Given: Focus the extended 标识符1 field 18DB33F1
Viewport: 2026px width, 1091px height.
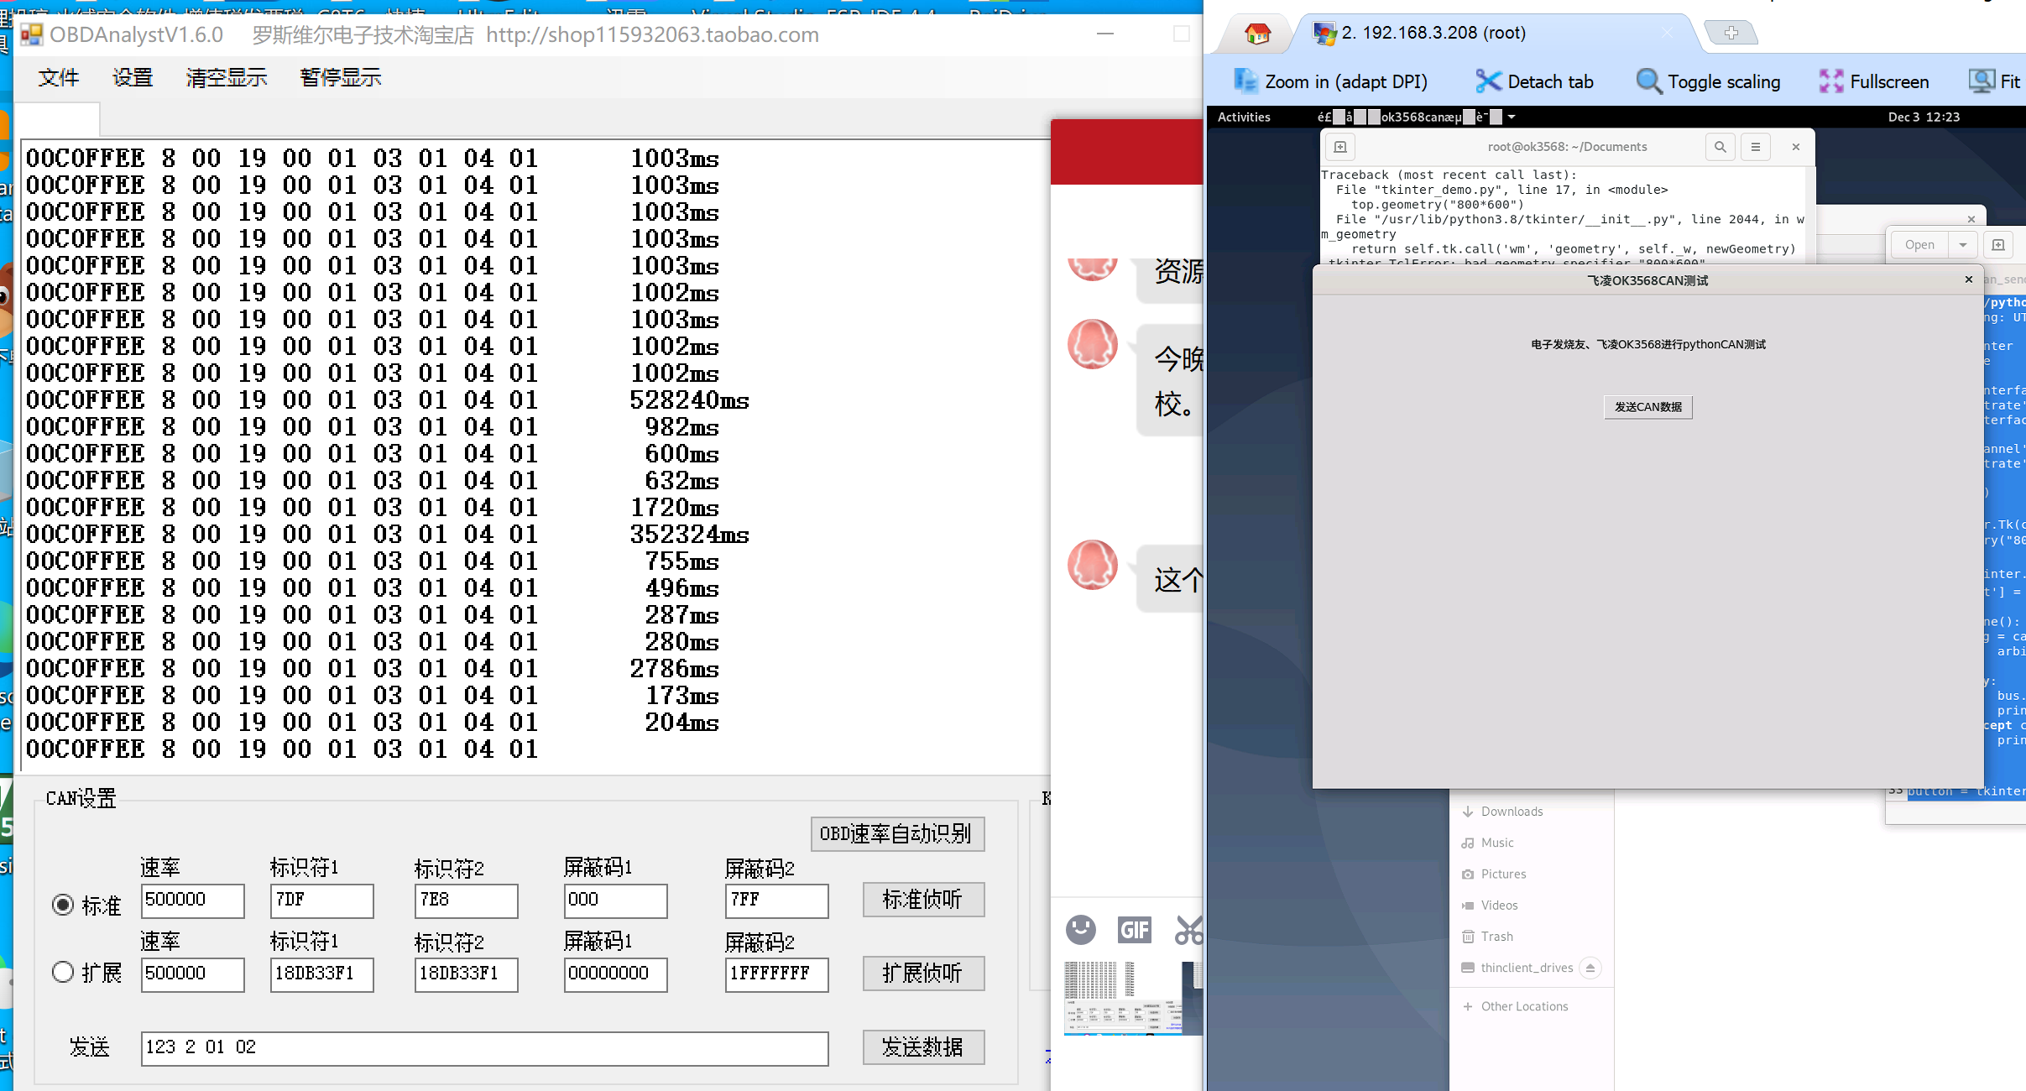Looking at the screenshot, I should [x=321, y=974].
